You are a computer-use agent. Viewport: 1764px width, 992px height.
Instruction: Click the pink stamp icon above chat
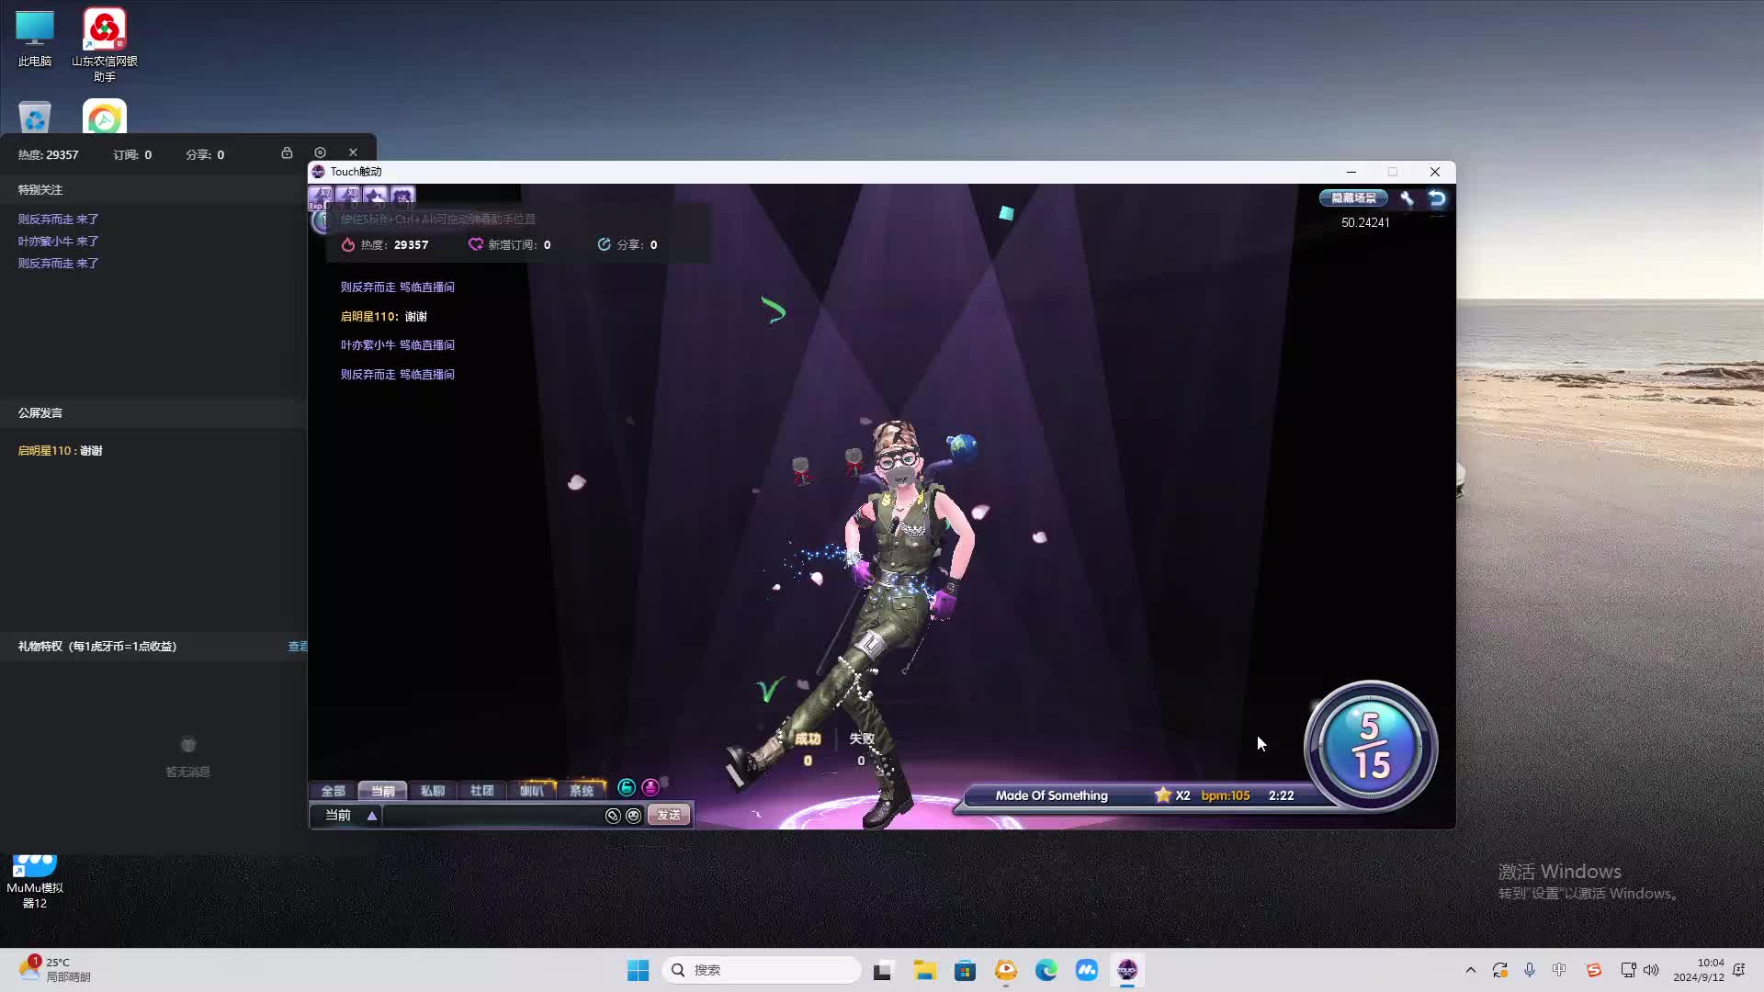tap(650, 787)
